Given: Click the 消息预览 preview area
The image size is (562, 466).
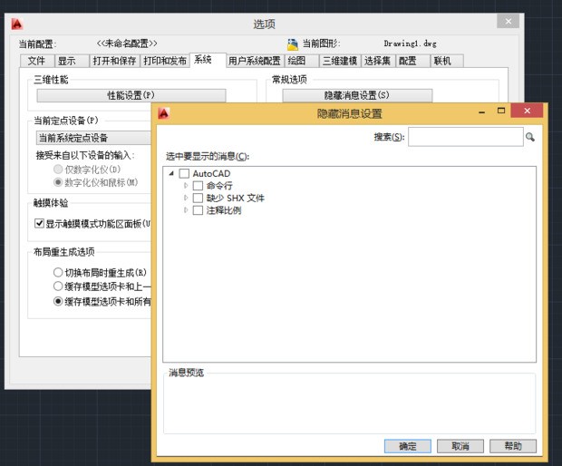Looking at the screenshot, I should point(350,403).
